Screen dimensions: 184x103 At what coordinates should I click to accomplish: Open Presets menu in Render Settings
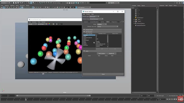pyautogui.click(x=88, y=14)
